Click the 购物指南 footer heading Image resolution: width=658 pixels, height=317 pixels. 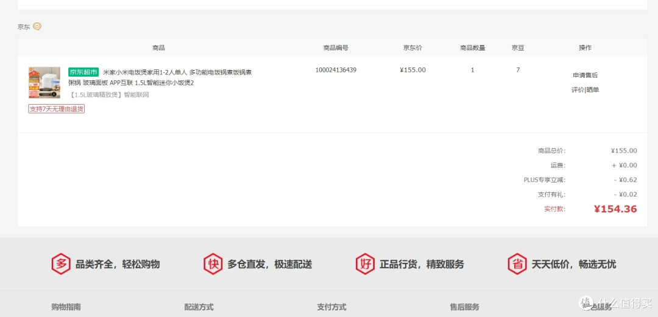(x=66, y=307)
